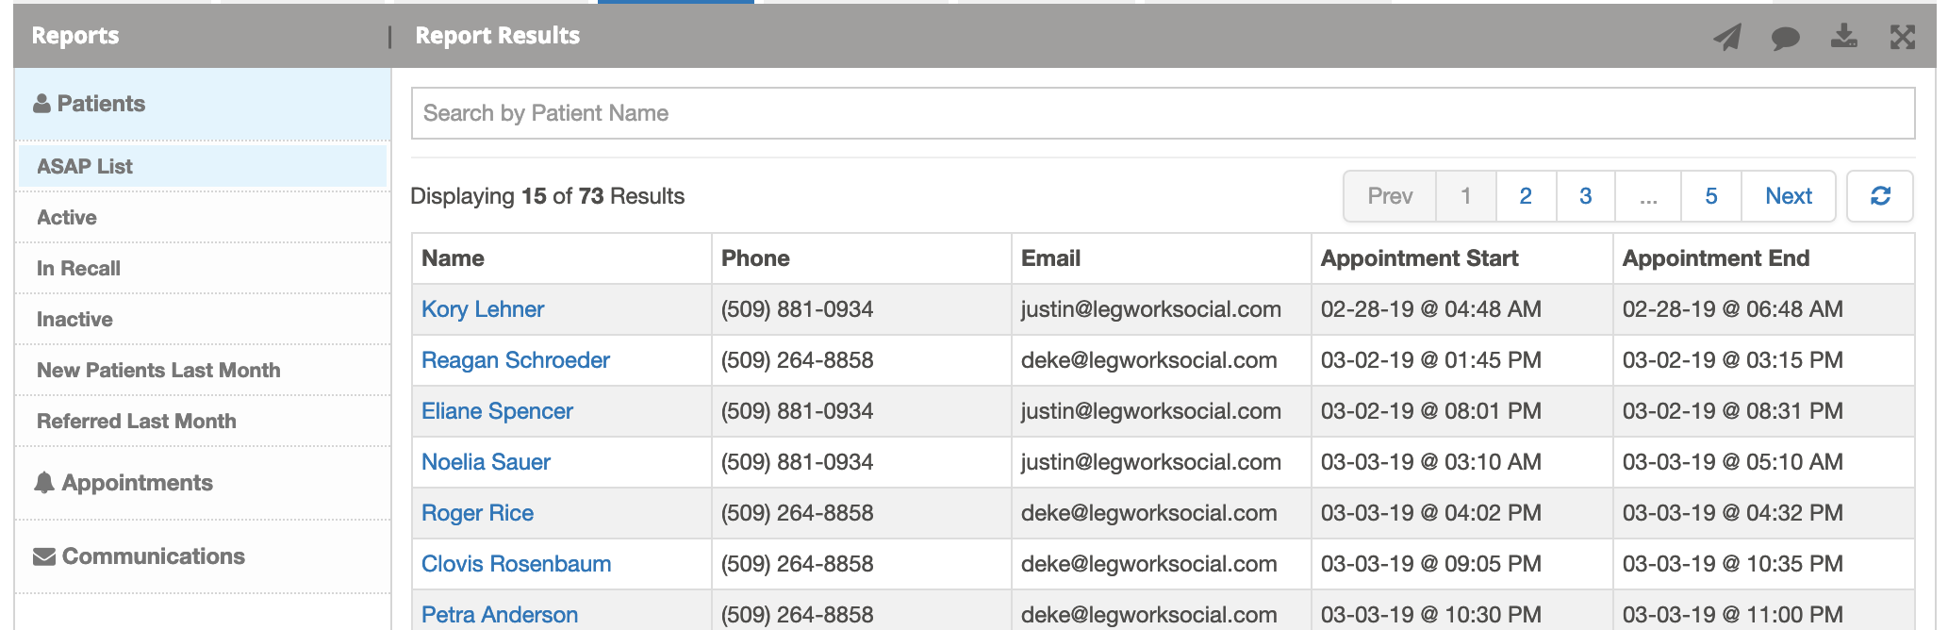Click the Appointments bell icon
1948x630 pixels.
pos(44,483)
